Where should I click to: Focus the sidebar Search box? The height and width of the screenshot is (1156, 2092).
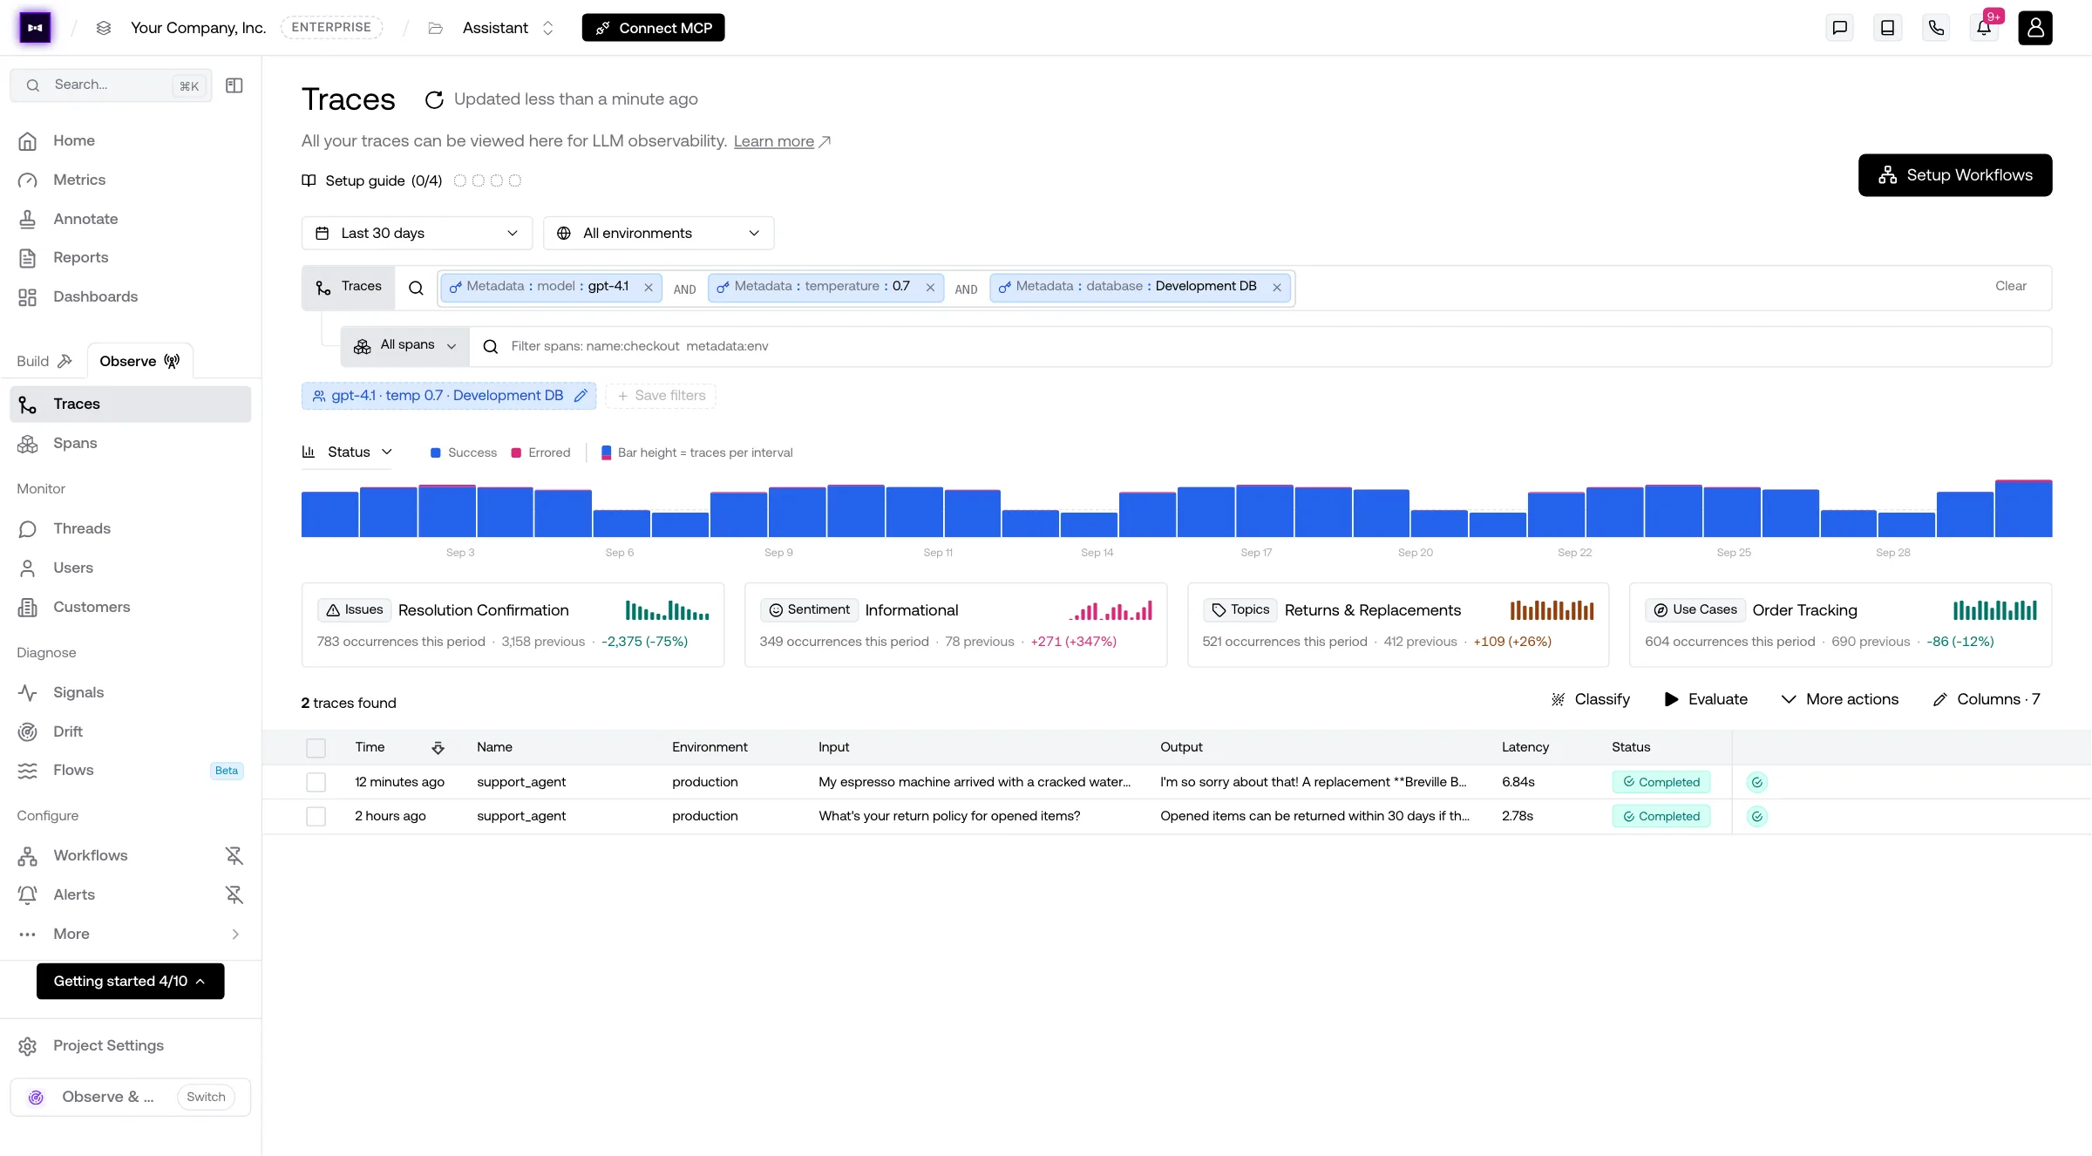(111, 85)
